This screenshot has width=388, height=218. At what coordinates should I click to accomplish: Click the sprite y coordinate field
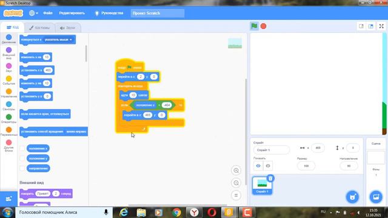pyautogui.click(x=353, y=148)
